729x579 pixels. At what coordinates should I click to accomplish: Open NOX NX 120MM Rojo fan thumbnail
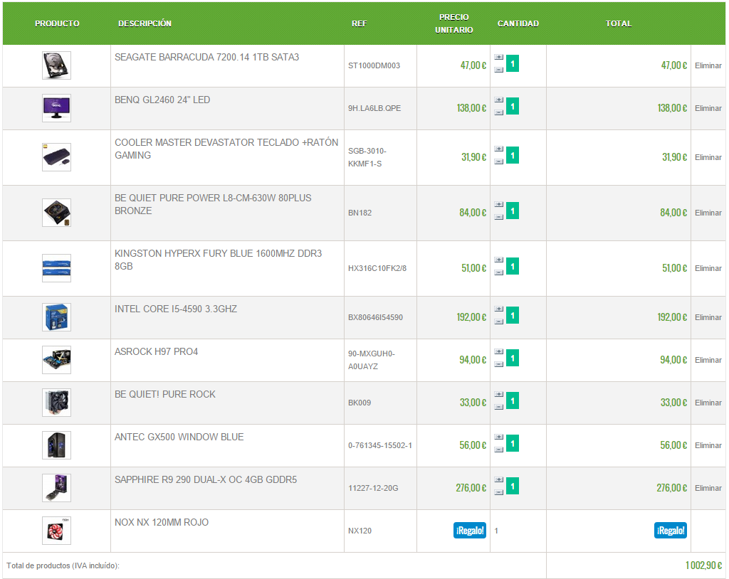point(56,531)
